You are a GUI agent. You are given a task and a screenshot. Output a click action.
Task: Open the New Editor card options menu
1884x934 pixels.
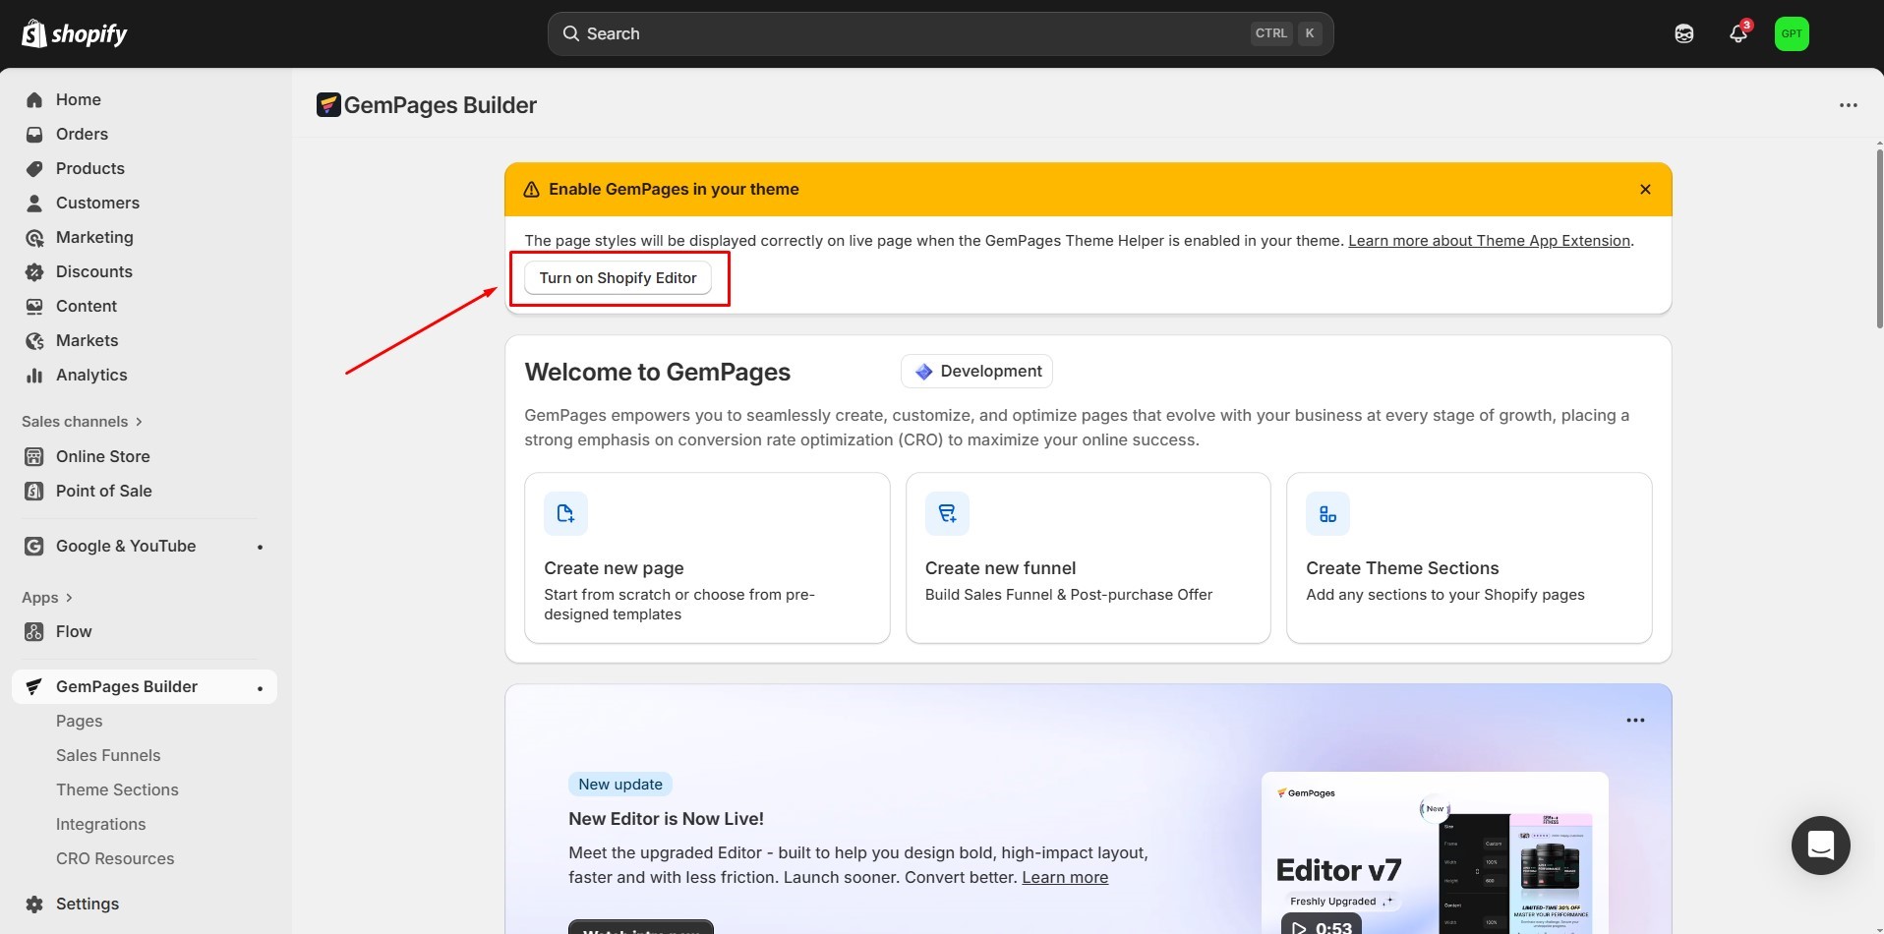click(1635, 720)
